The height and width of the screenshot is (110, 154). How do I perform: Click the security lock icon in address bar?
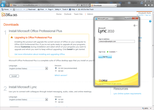coord(82,5)
